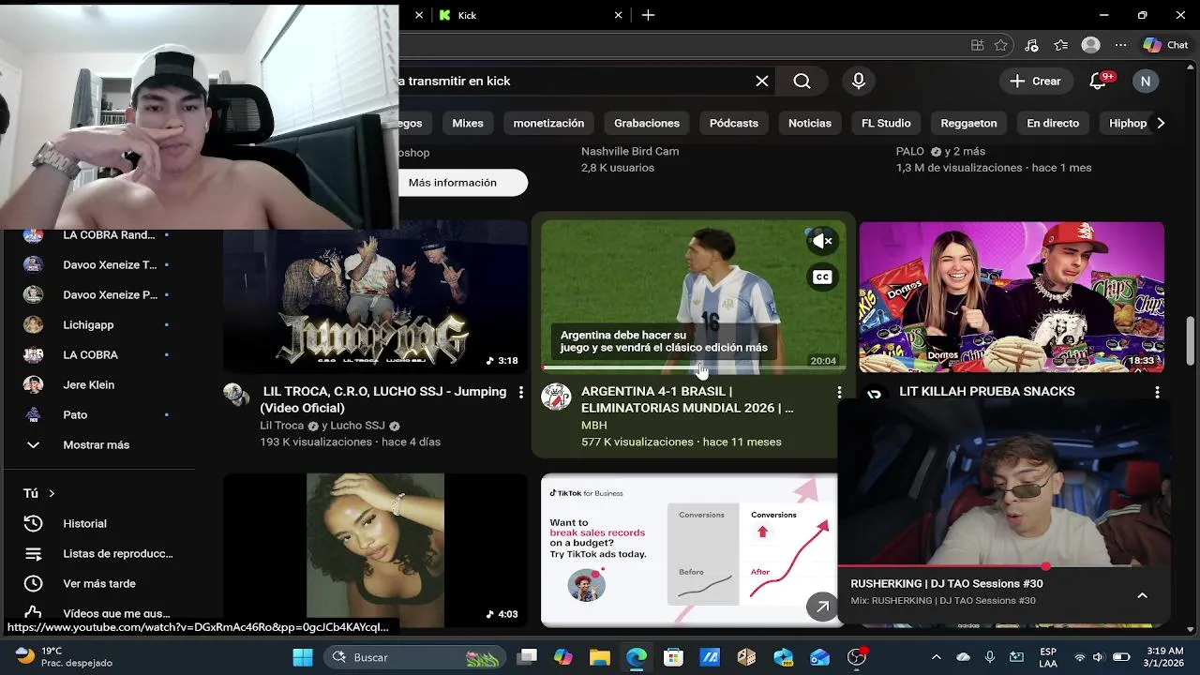Open the N account avatar menu
The image size is (1200, 675).
coord(1145,82)
